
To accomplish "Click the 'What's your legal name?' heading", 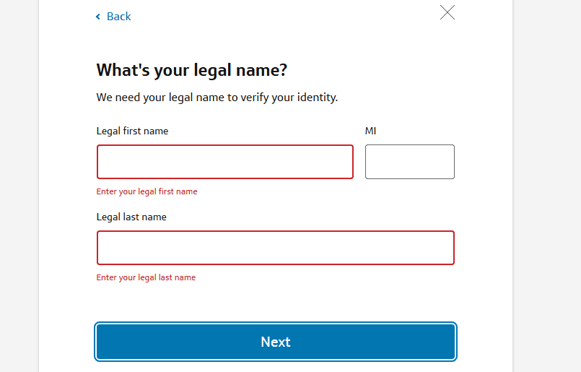I will point(191,70).
